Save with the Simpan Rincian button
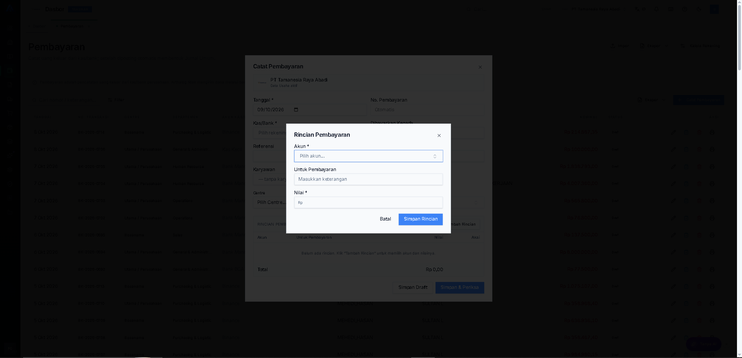742x358 pixels. tap(420, 219)
